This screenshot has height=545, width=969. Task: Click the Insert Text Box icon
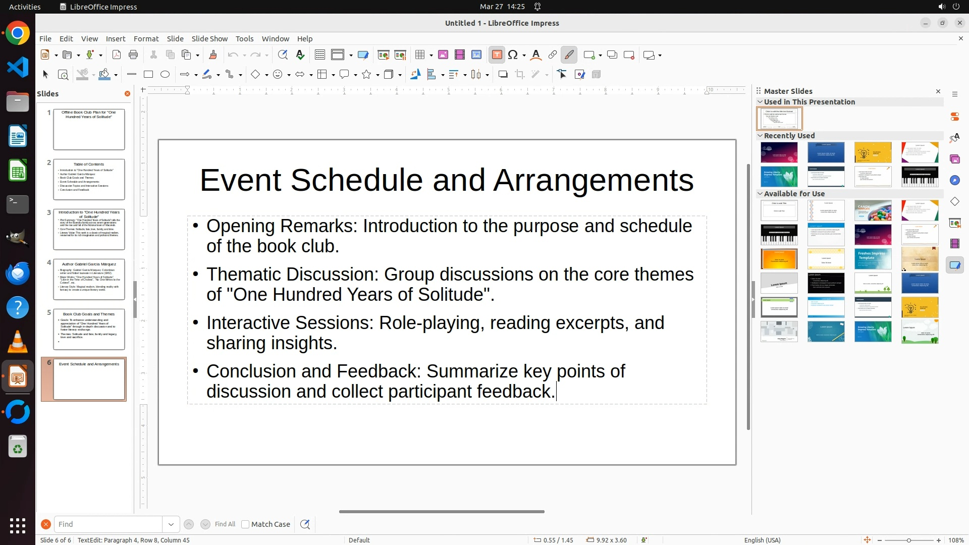pyautogui.click(x=497, y=55)
